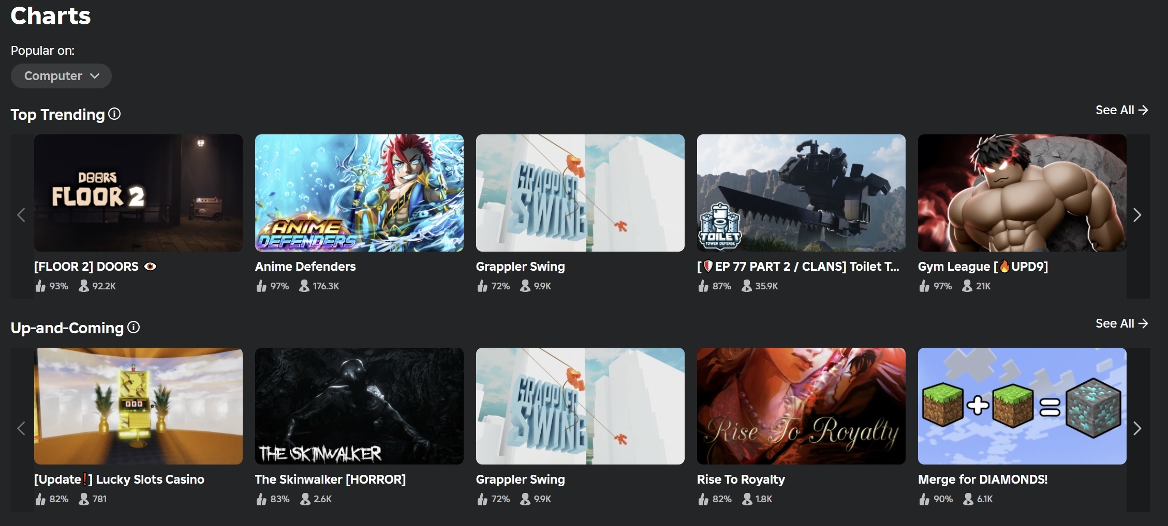Open the Computer platform dropdown
The height and width of the screenshot is (526, 1168).
point(61,76)
